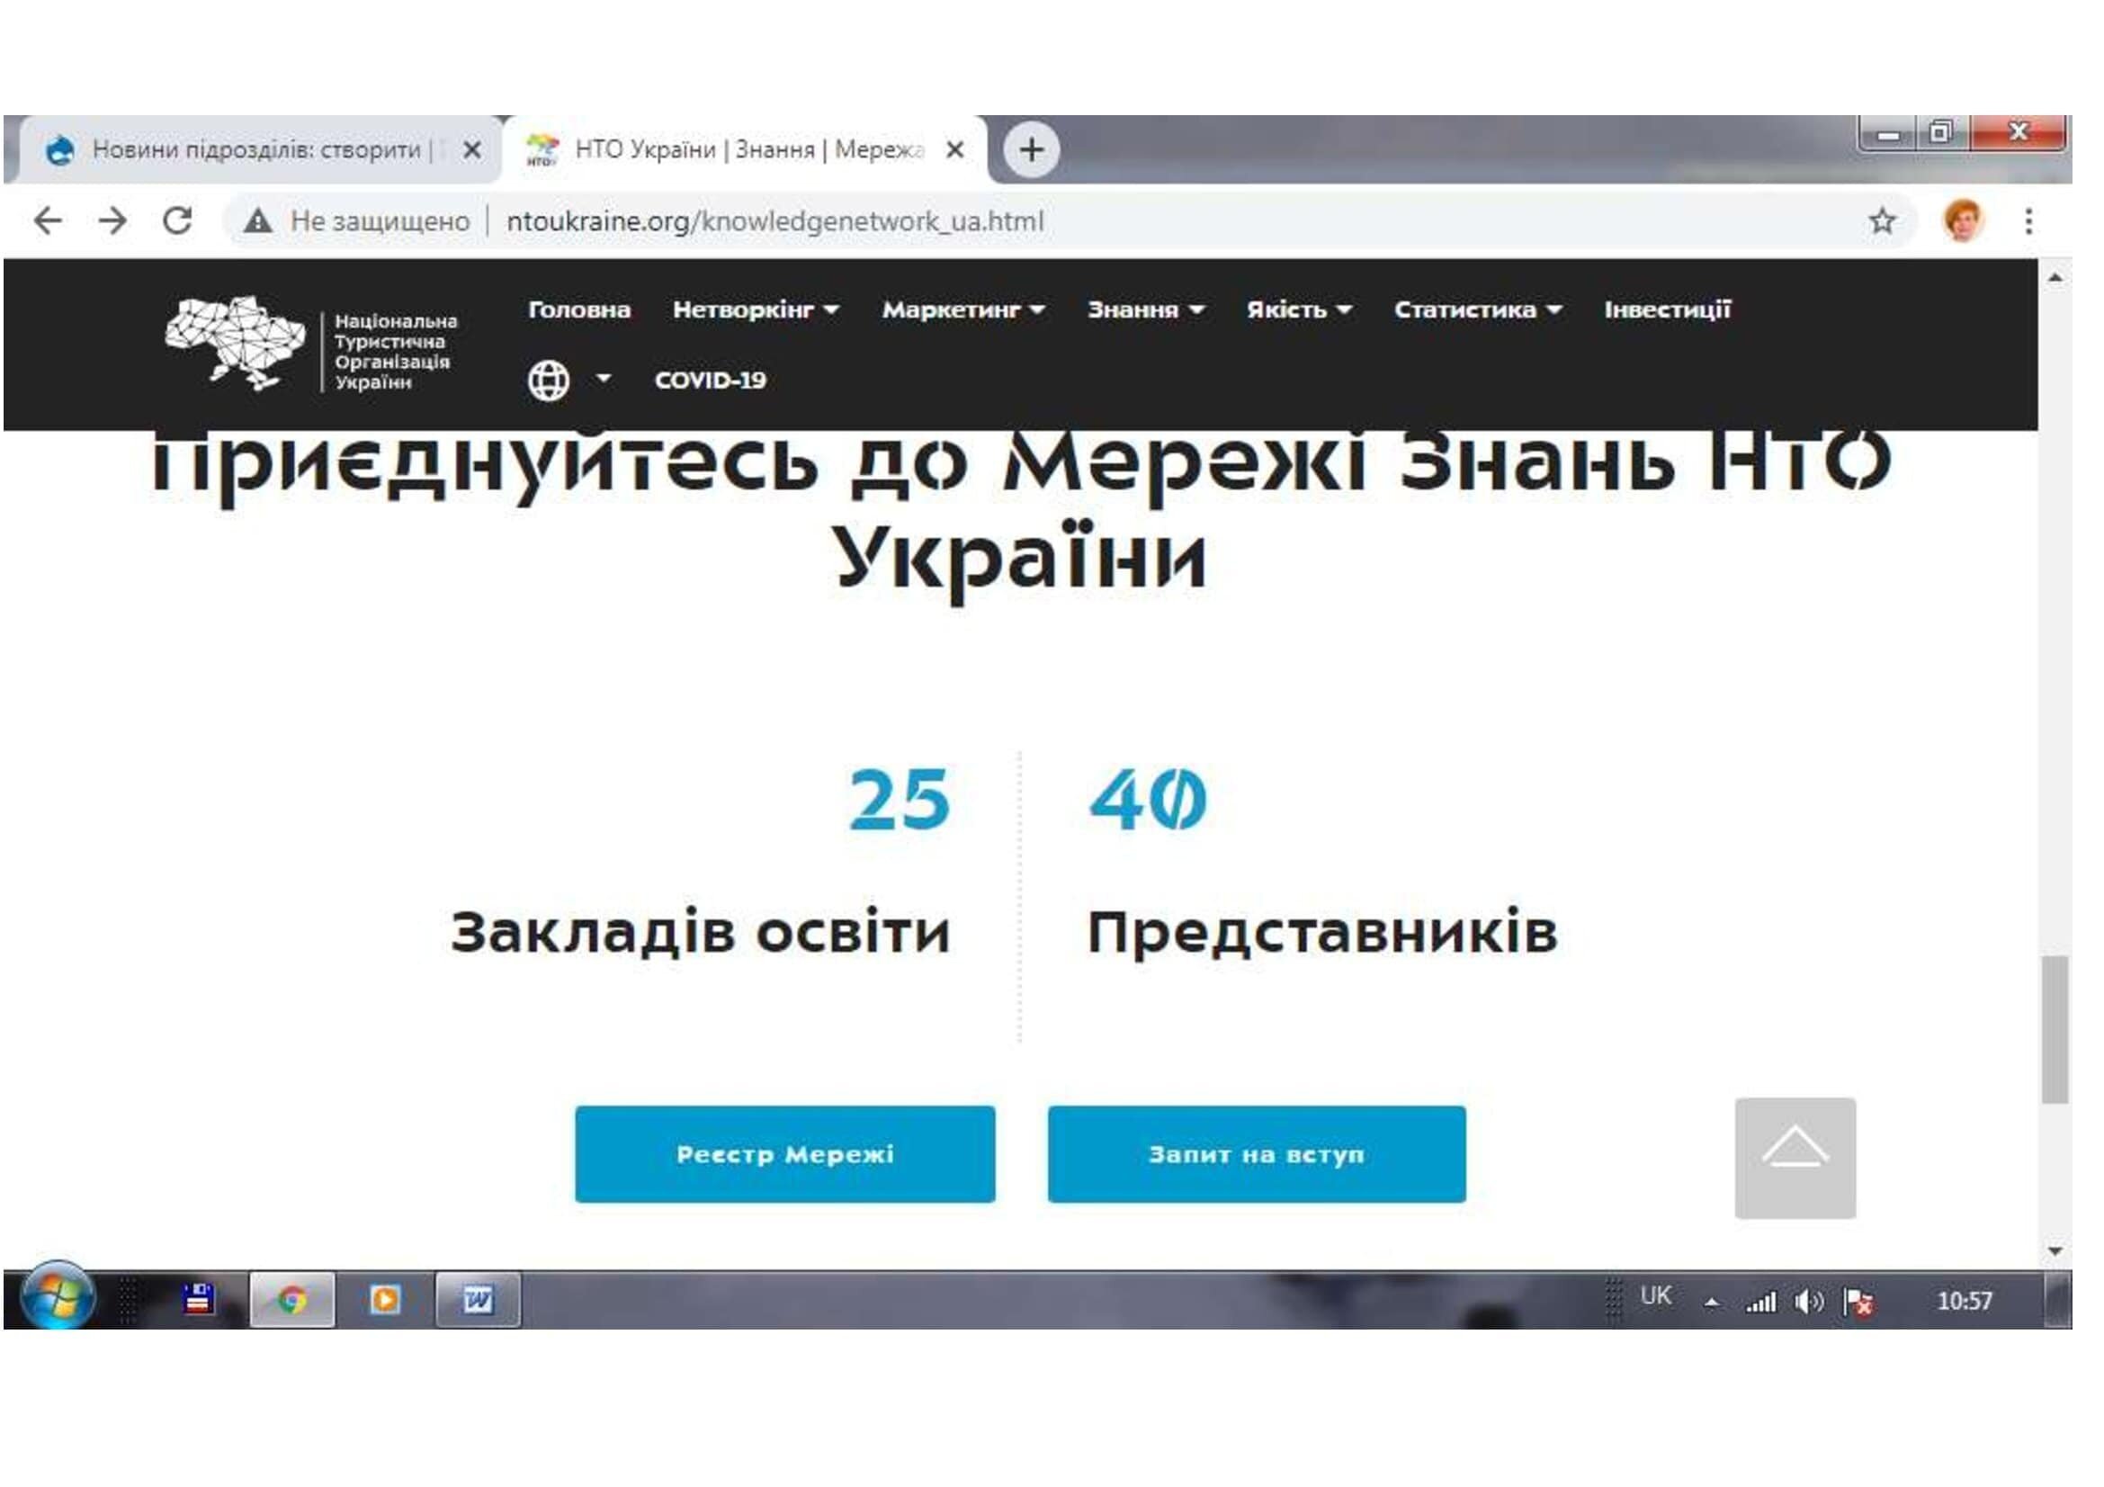2104x1487 pixels.
Task: Open the Chrome three-dot menu
Action: [x=2028, y=220]
